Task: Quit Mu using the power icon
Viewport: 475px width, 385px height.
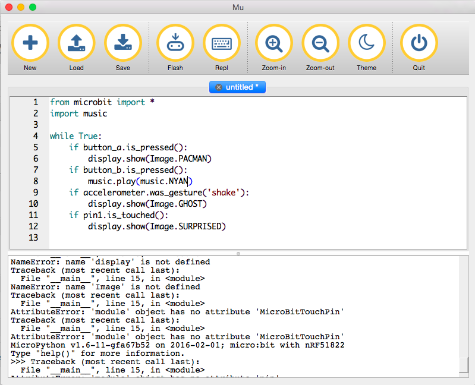Action: click(419, 43)
